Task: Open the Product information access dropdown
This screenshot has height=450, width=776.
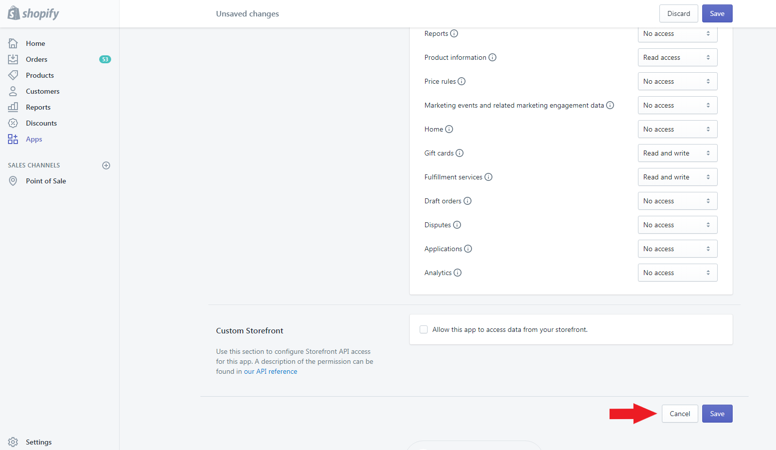Action: 677,57
